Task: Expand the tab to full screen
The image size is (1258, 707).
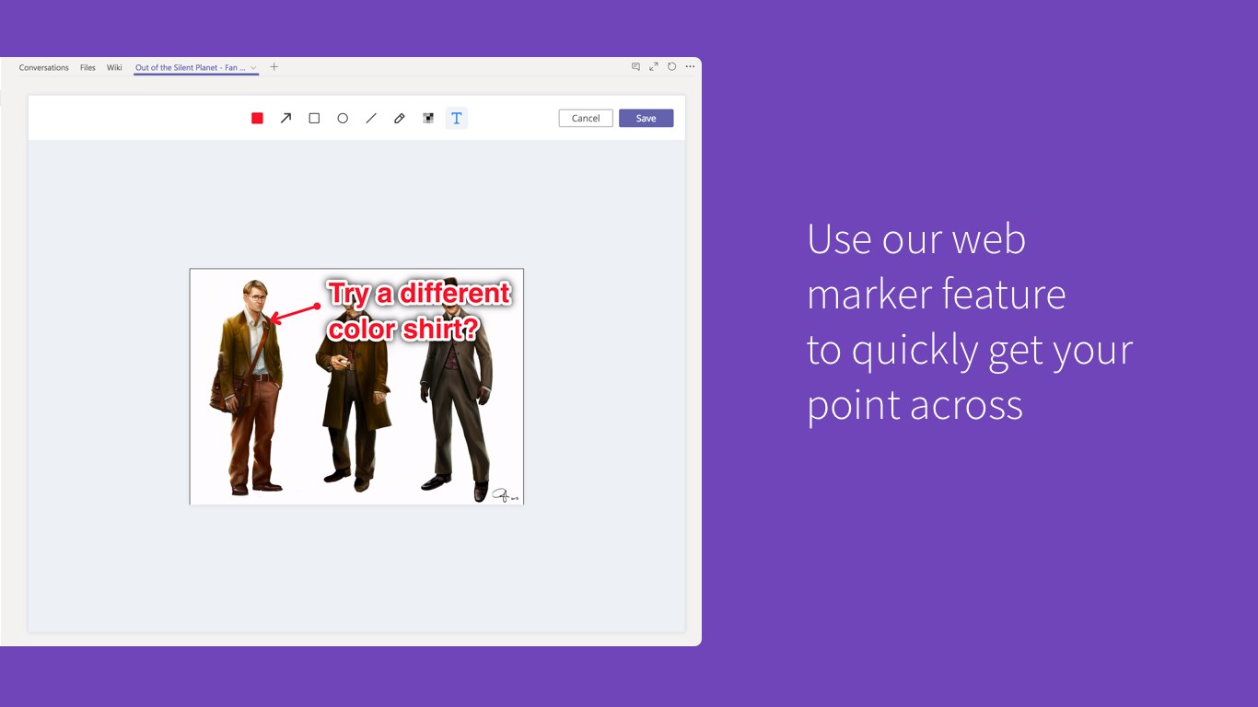Action: coord(654,66)
